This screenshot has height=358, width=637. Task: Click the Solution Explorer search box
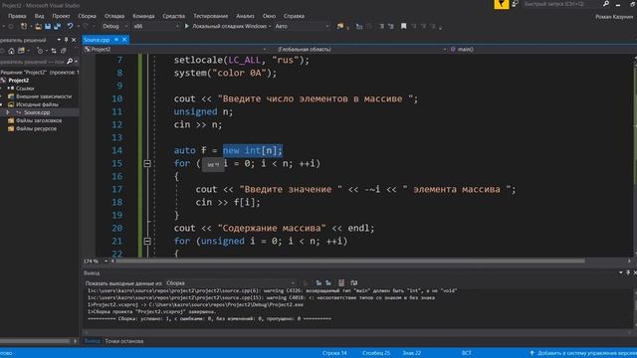tap(33, 62)
